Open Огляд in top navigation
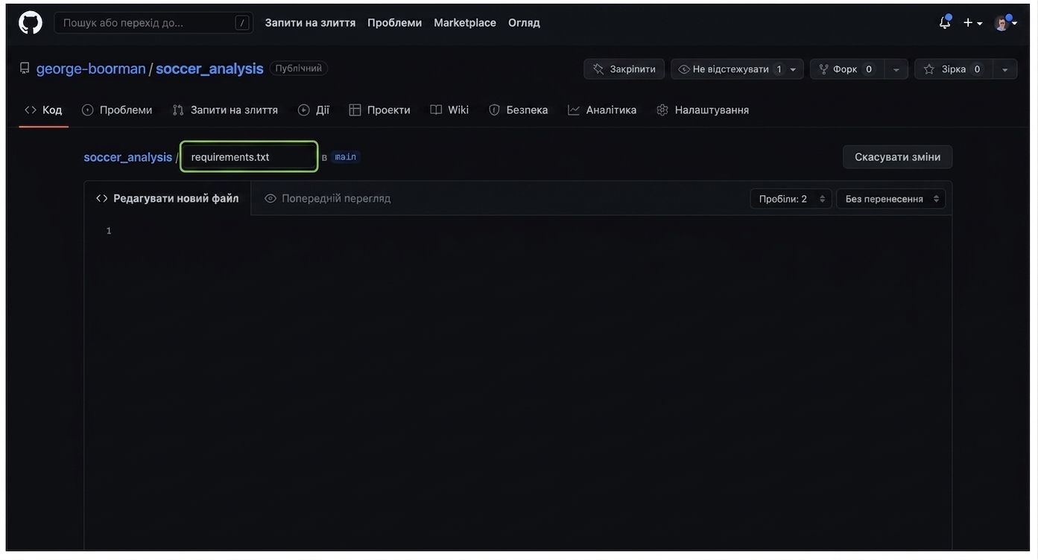The height and width of the screenshot is (560, 1038). click(524, 23)
